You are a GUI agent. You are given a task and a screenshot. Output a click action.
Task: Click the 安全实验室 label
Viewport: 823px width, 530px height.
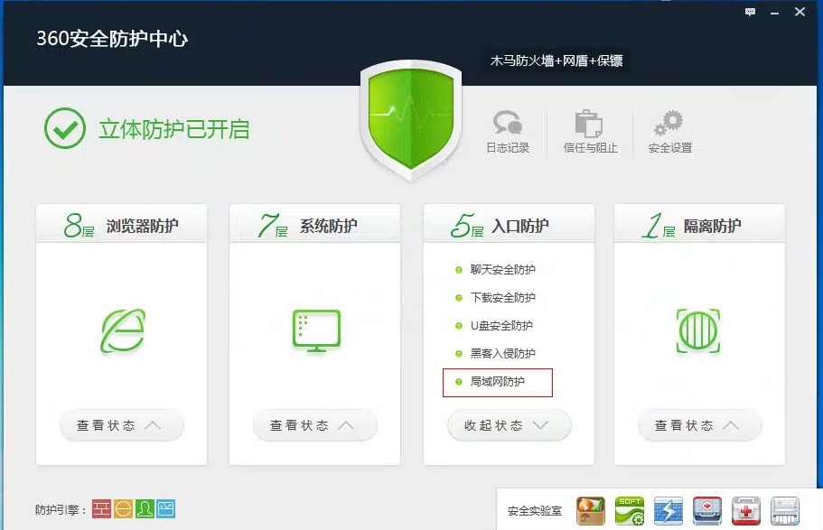pos(534,510)
